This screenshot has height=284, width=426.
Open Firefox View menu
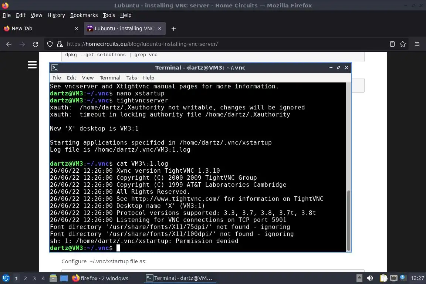click(x=36, y=15)
